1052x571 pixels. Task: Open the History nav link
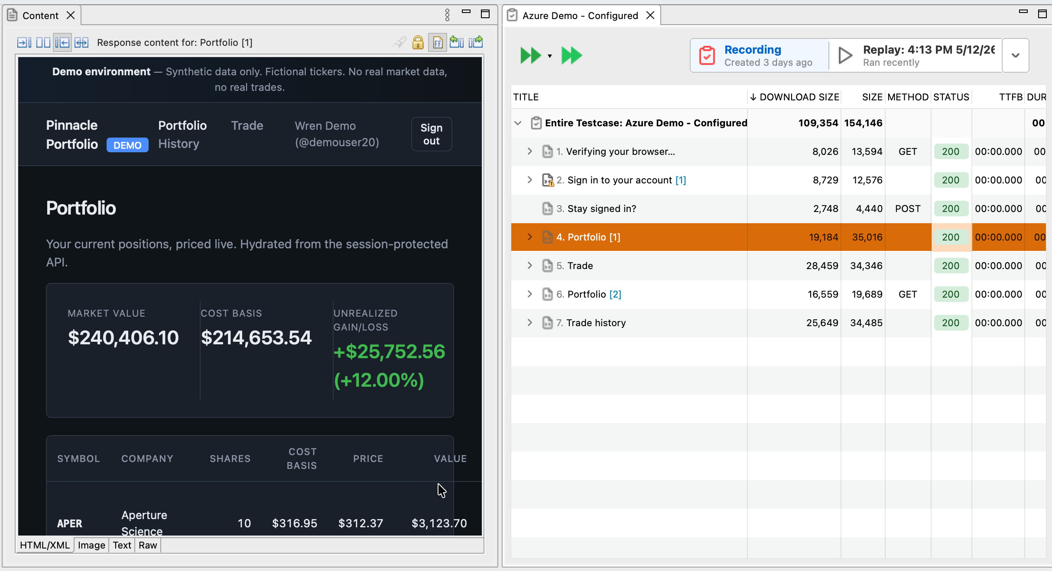[179, 144]
